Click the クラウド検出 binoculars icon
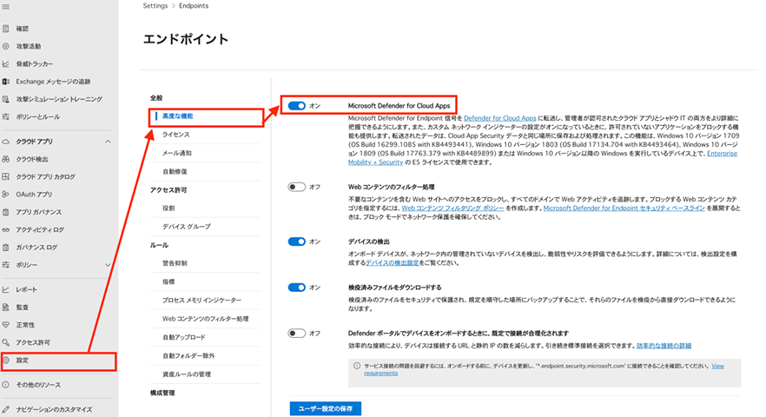The height and width of the screenshot is (417, 766). [x=6, y=159]
